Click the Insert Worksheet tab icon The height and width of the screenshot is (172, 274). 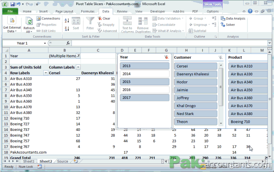76,161
